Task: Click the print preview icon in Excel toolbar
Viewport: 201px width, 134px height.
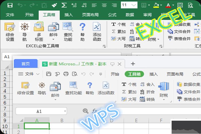Action: [x=190, y=5]
